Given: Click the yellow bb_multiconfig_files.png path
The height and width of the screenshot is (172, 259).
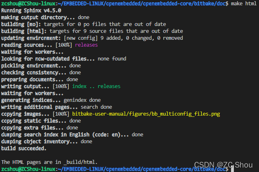Looking at the screenshot, I should coord(146,114).
